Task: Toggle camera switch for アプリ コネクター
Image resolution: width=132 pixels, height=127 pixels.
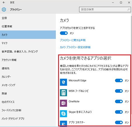Action: 119,122
